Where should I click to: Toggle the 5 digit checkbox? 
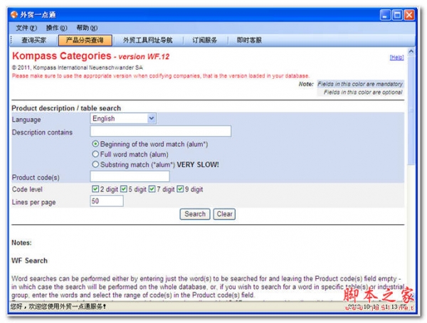[x=124, y=189]
